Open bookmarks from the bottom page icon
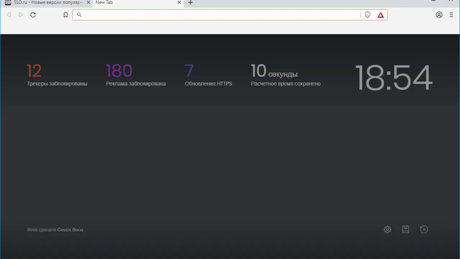The image size is (460, 259). click(406, 229)
